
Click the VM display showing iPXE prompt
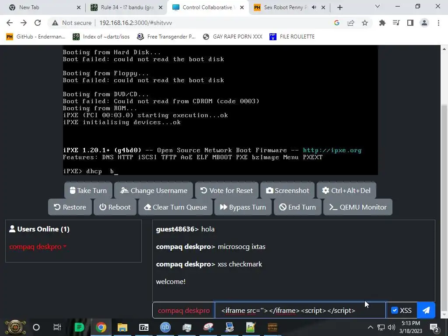(220, 110)
